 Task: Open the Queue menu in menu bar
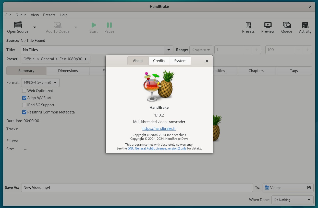coord(21,15)
